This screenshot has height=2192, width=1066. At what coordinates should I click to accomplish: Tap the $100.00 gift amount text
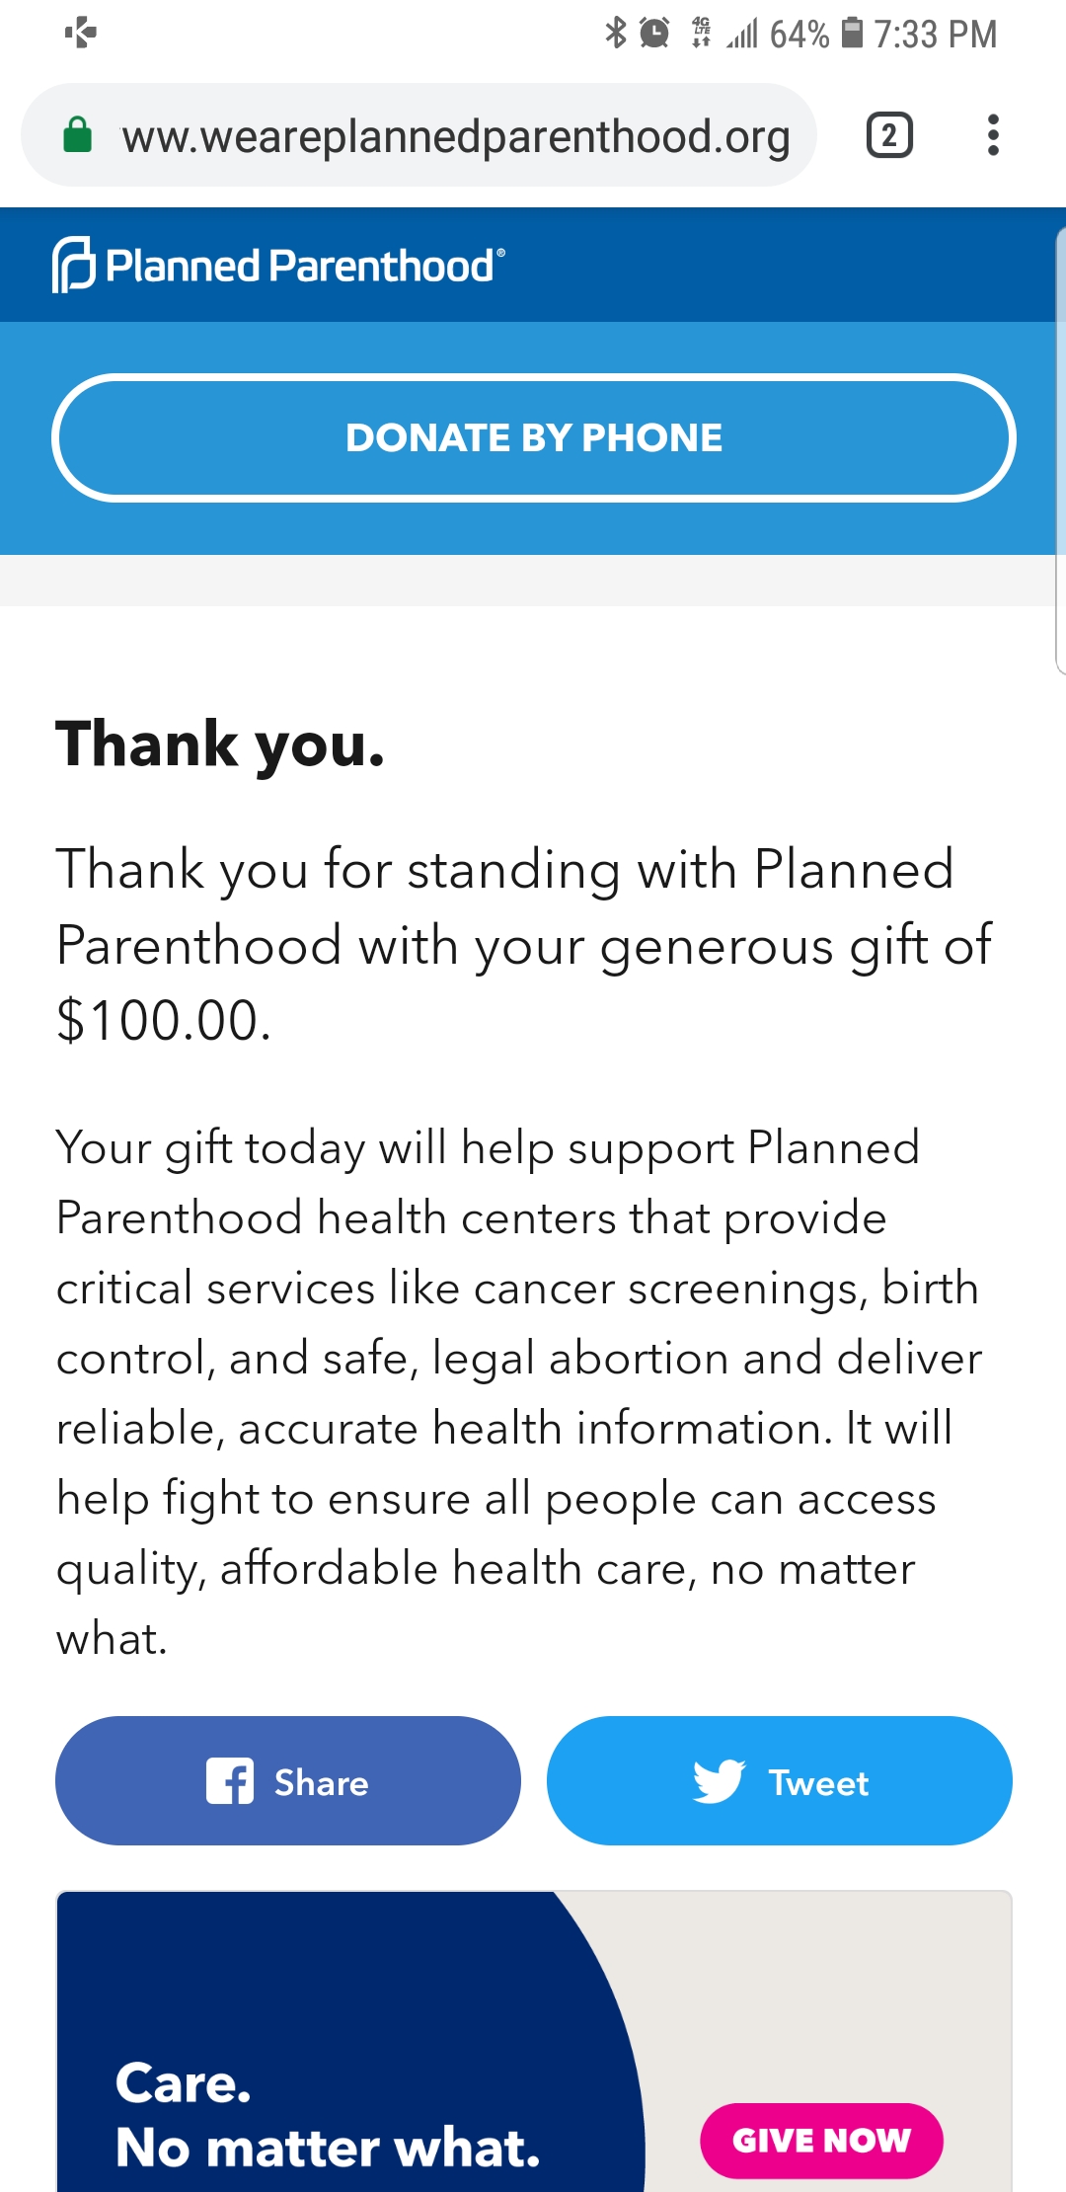pos(164,1020)
